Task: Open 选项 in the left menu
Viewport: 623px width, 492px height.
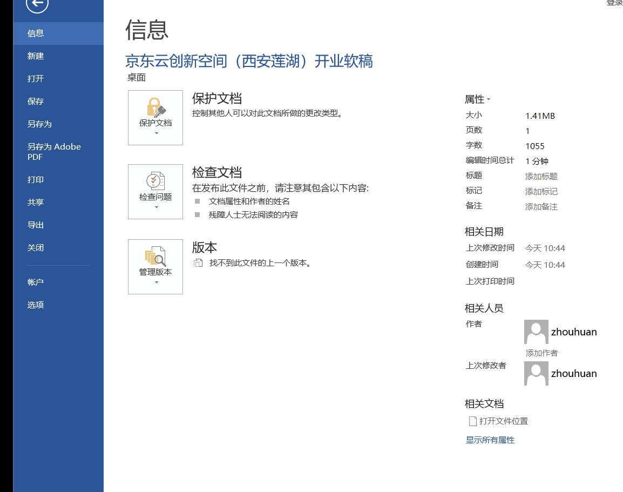Action: [x=58, y=305]
